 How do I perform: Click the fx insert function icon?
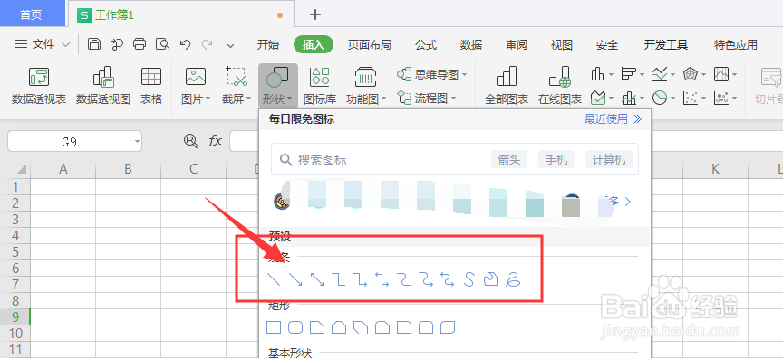[215, 141]
